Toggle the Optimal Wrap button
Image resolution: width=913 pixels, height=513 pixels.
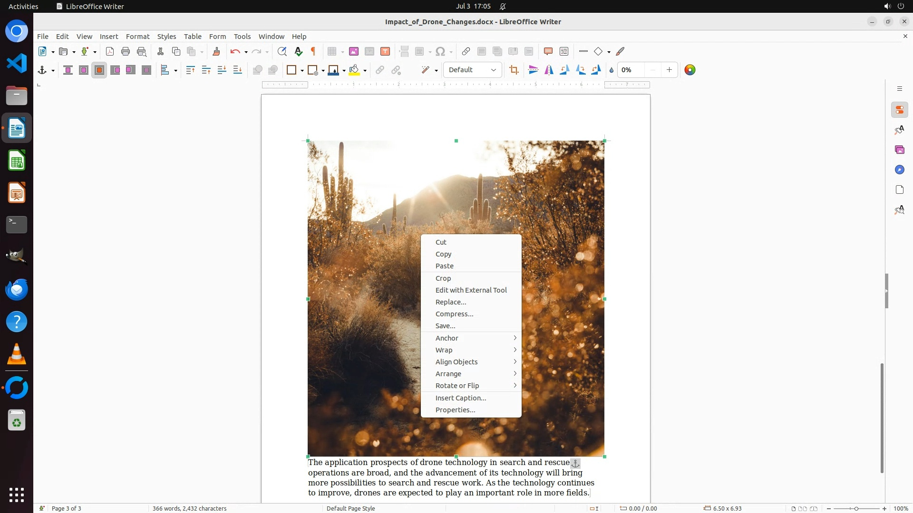point(99,70)
